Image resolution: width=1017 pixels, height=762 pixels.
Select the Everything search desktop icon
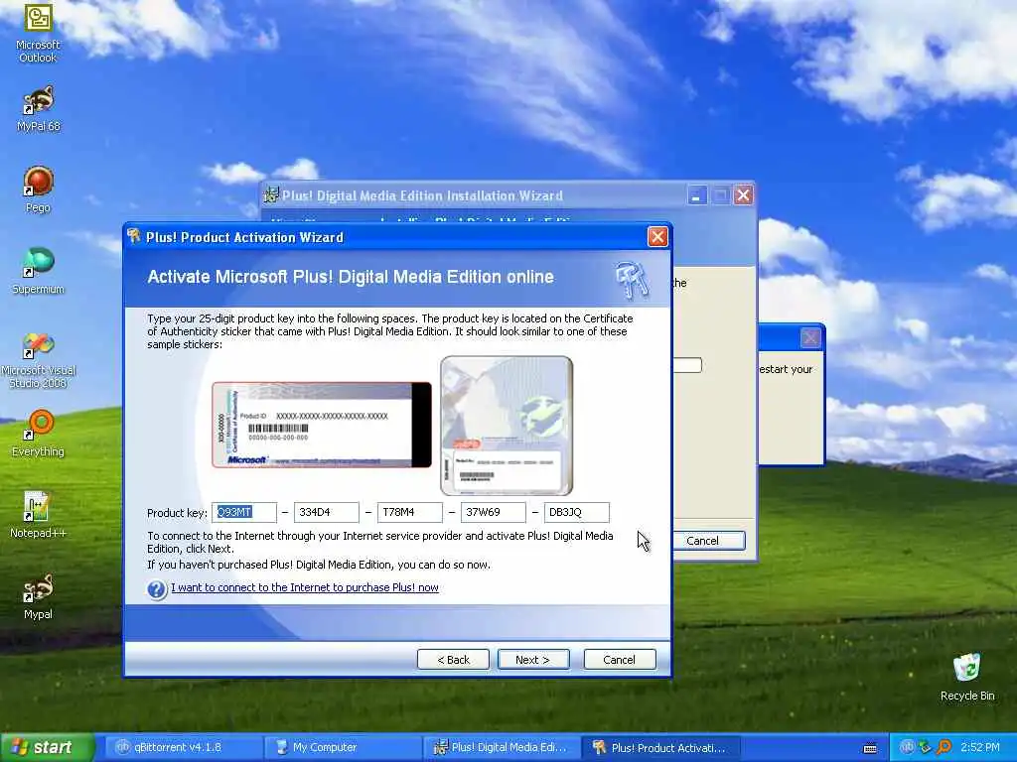(x=39, y=434)
